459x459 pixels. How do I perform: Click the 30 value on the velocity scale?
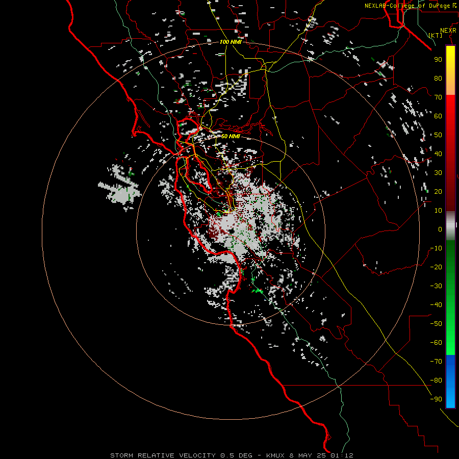pyautogui.click(x=438, y=173)
